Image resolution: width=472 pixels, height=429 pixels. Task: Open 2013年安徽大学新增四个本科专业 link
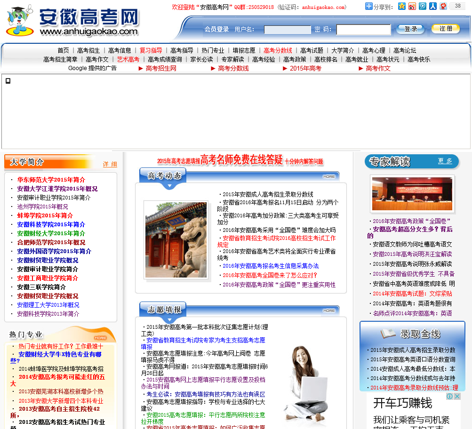point(61,401)
